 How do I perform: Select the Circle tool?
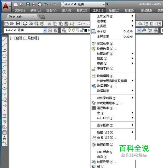5,72
